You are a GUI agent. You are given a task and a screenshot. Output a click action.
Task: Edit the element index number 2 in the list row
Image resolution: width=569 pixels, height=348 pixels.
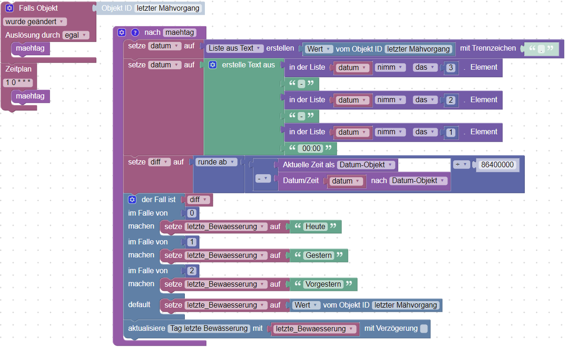point(450,100)
